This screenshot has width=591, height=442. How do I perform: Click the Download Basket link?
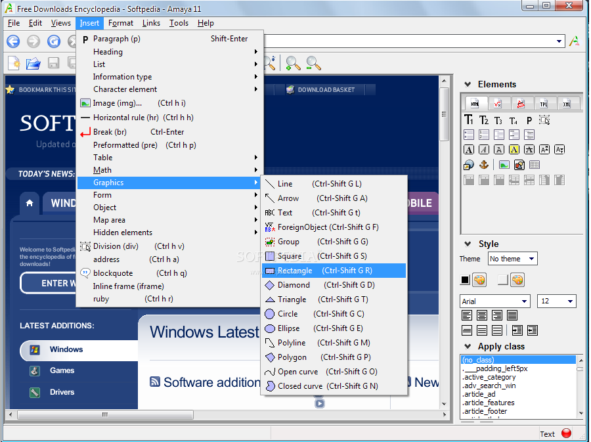(326, 90)
